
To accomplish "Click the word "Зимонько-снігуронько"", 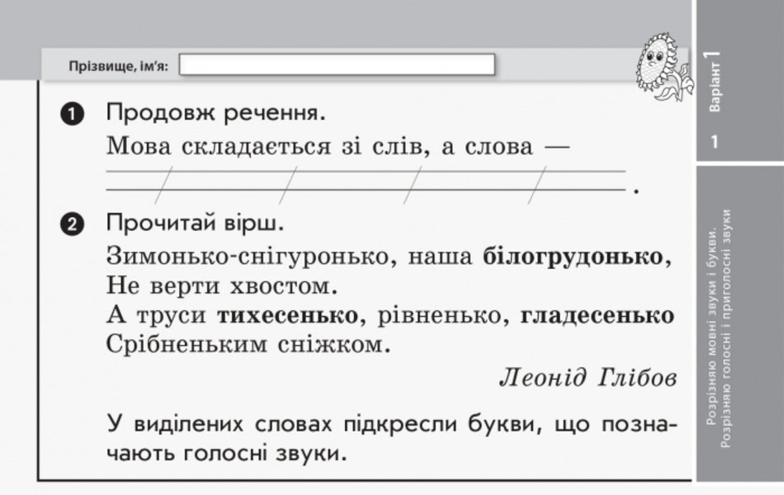I will pyautogui.click(x=248, y=257).
